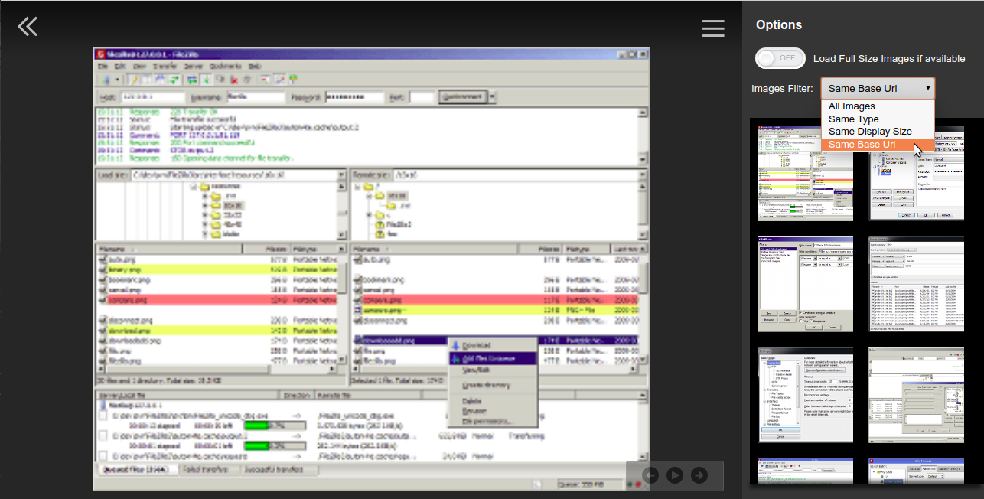Go to the next image
The width and height of the screenshot is (984, 499).
(699, 475)
